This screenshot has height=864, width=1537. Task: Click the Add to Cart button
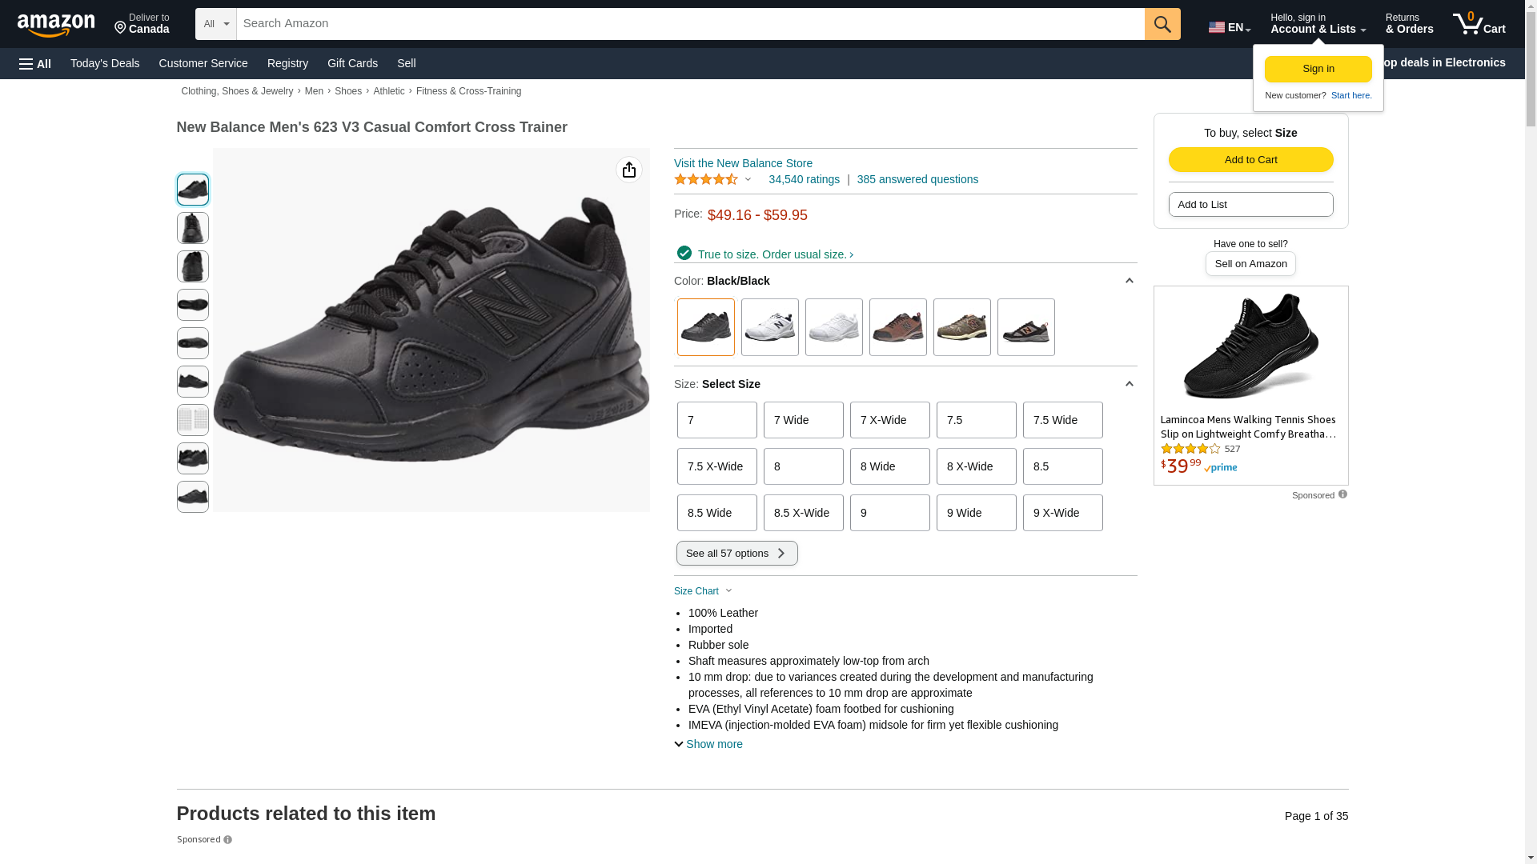(x=1250, y=159)
